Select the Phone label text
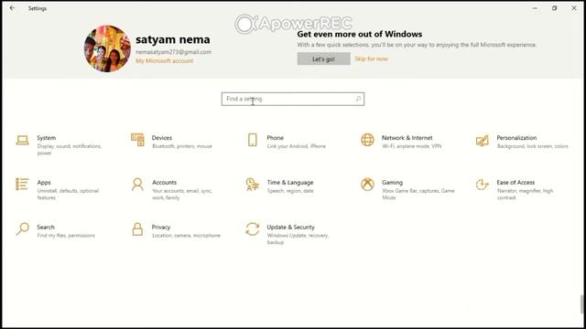586x329 pixels. [275, 138]
